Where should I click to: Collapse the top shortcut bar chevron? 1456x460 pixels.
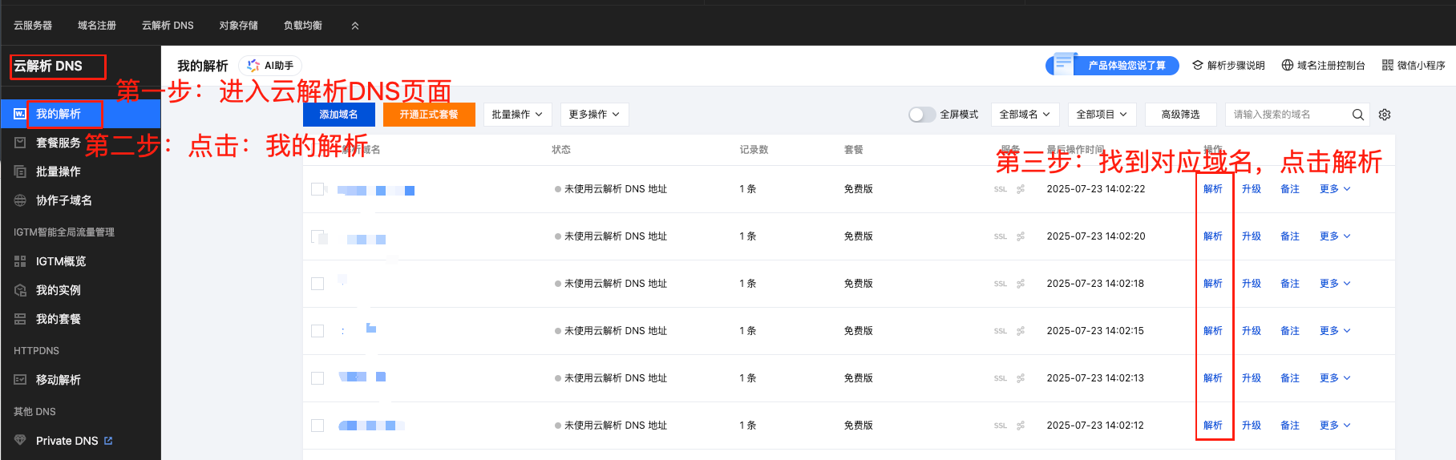point(355,26)
